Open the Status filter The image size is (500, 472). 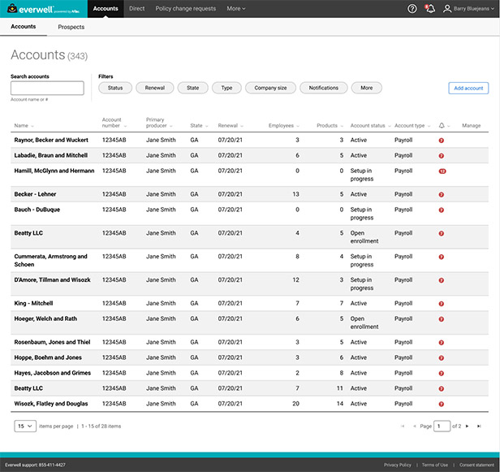115,88
